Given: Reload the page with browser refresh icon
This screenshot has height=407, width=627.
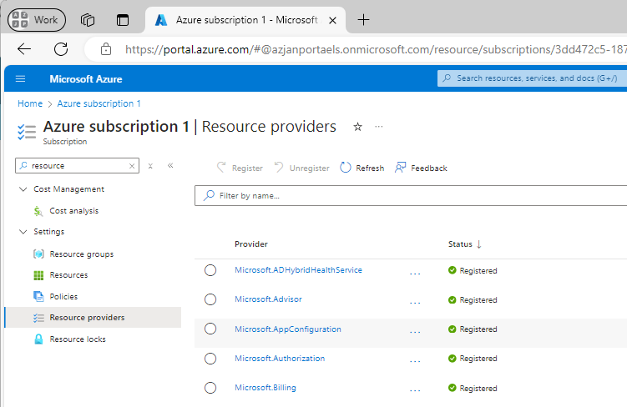Looking at the screenshot, I should (61, 49).
